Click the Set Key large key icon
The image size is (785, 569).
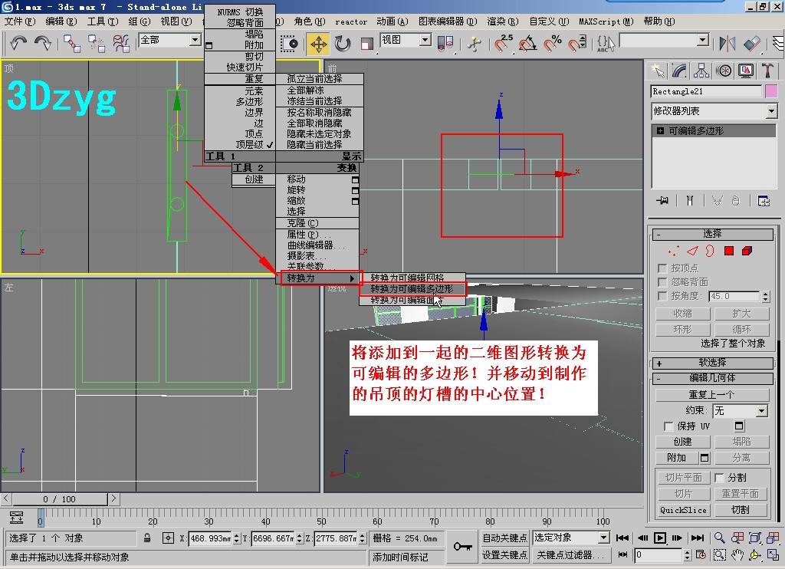coord(462,546)
